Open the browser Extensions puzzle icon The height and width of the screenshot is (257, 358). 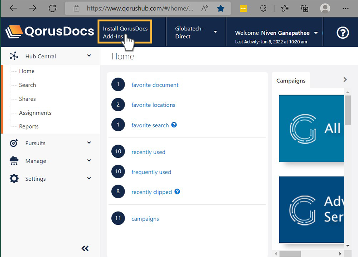click(x=263, y=9)
